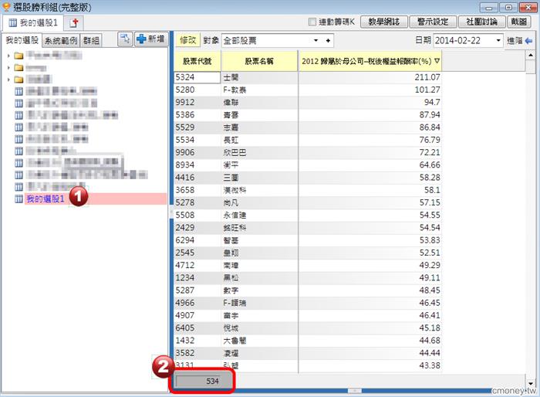
Task: Enable the 連動籌碼K checkbox
Action: (x=312, y=22)
